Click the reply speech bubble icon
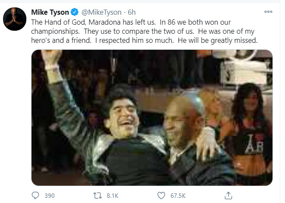Viewport: 285px width, 203px height. click(x=35, y=196)
